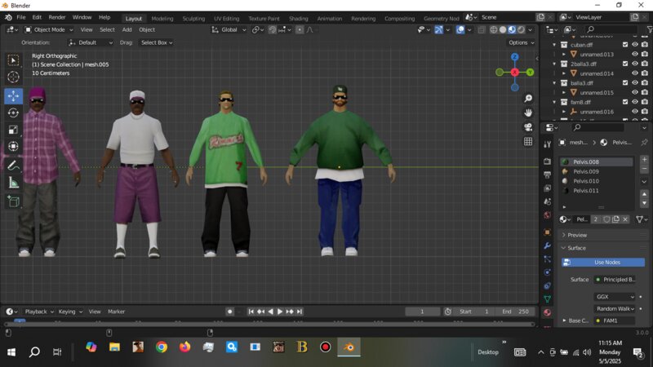Click the current frame number field
Screen dimensions: 653x367
click(422, 312)
